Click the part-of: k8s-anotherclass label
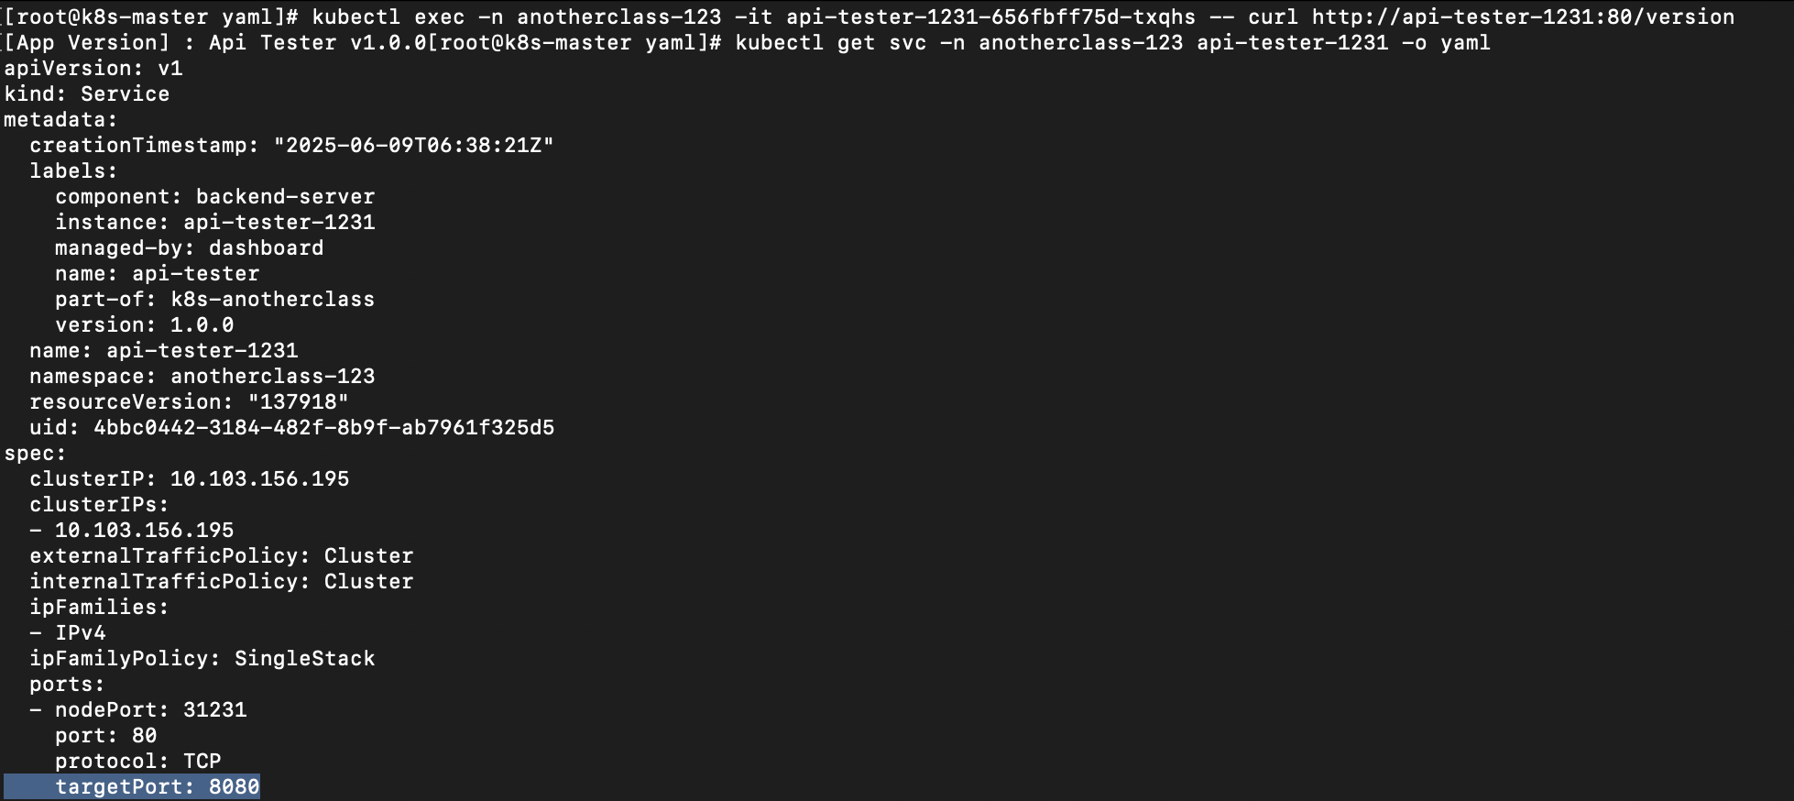The image size is (1794, 801). [x=214, y=299]
